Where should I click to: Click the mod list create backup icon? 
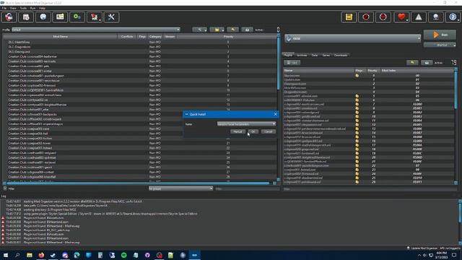(x=247, y=30)
